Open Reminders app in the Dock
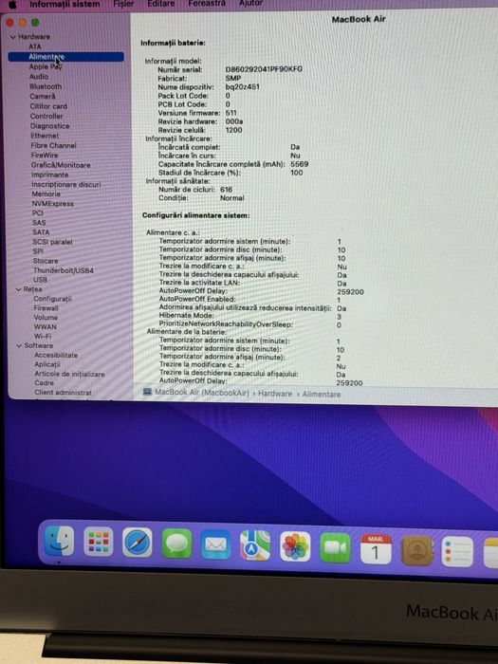Screen dimensions: 498x664 pos(457,552)
